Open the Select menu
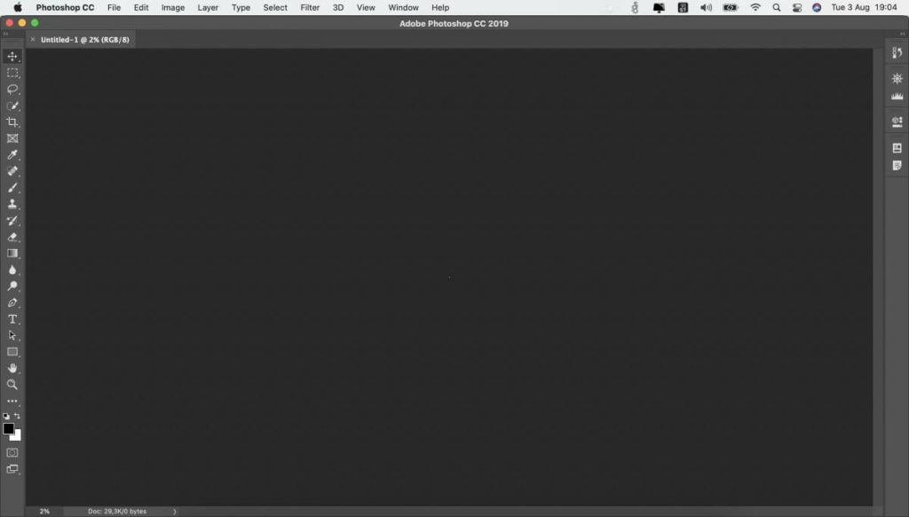Viewport: 909px width, 517px height. [x=275, y=7]
